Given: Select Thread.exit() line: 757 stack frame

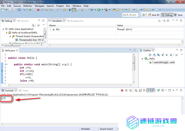Looking at the screenshot, I should pos(29,40).
